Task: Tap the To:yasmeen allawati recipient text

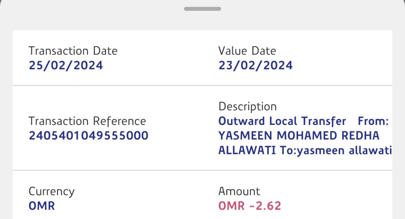Action: tap(335, 150)
